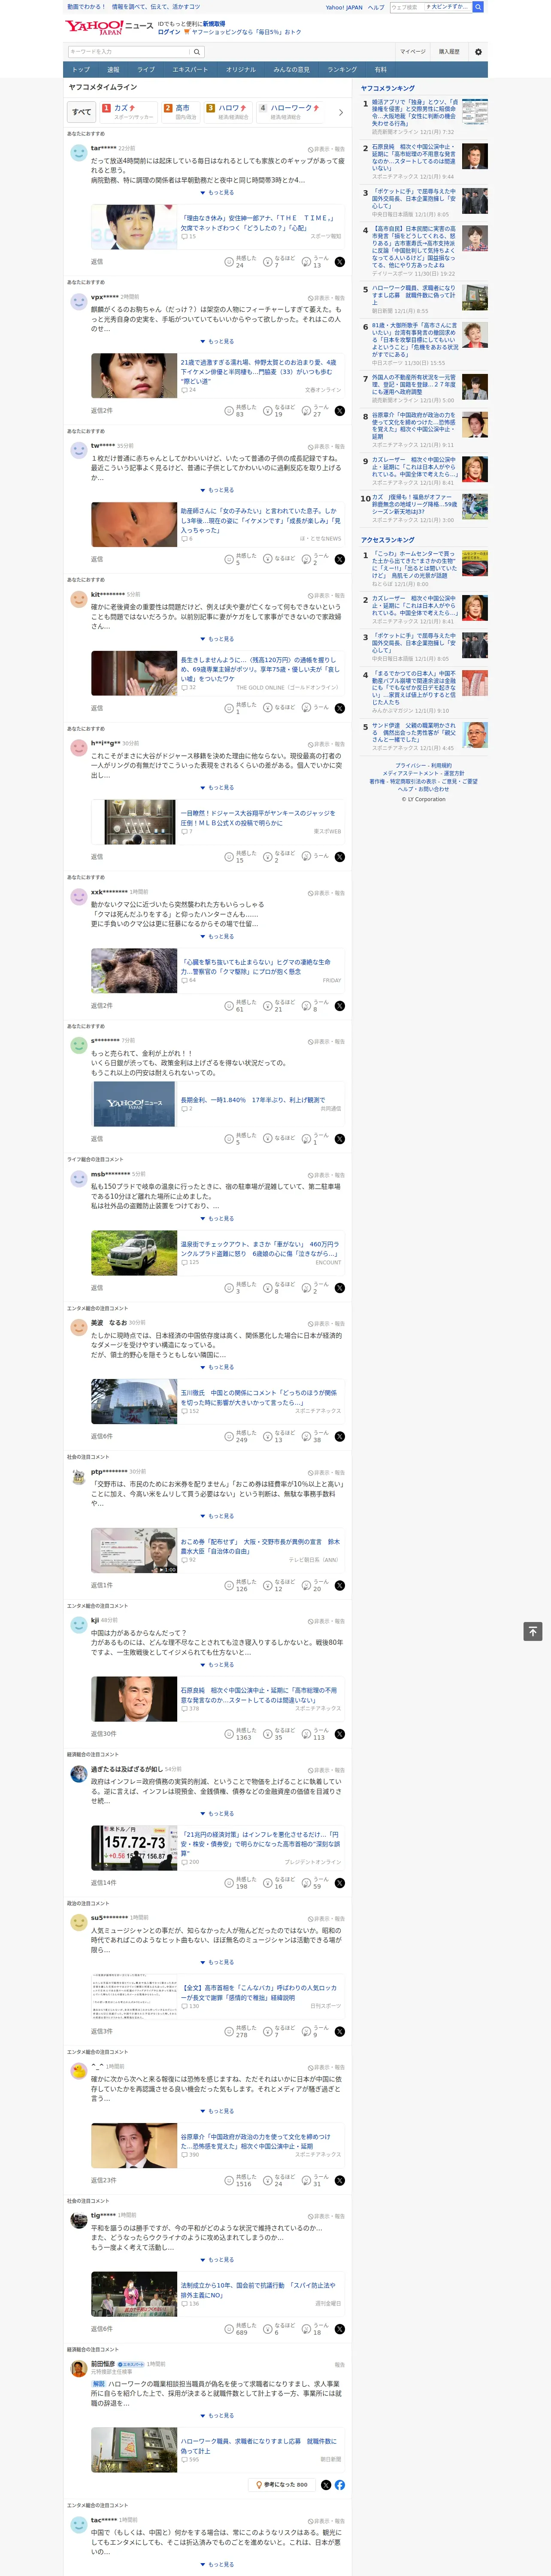This screenshot has width=551, height=2576.
Task: Open the settings gear icon beside 購入履歴
Action: point(478,52)
